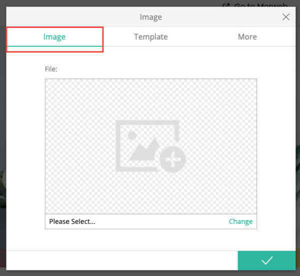Screen dimensions: 300x276
Task: Click the Please Select file field
Action: [151, 221]
